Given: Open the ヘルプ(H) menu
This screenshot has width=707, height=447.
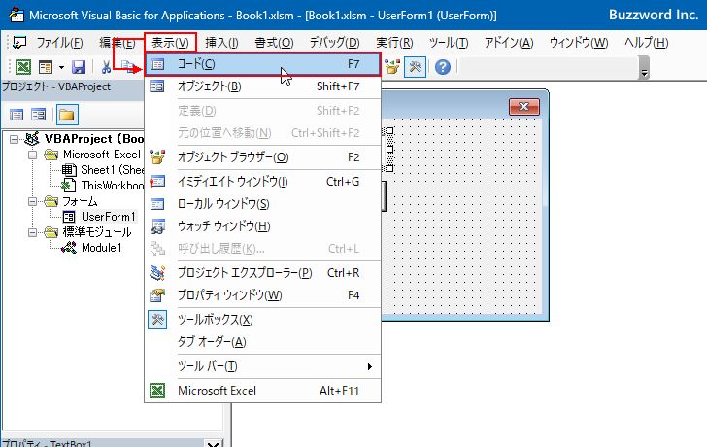Looking at the screenshot, I should point(646,43).
